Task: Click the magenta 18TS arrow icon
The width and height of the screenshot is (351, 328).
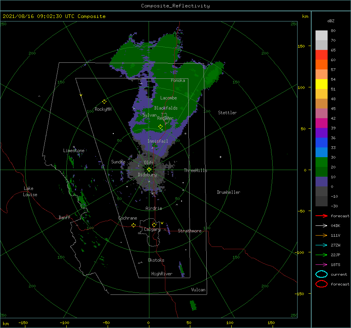Action: [322, 265]
